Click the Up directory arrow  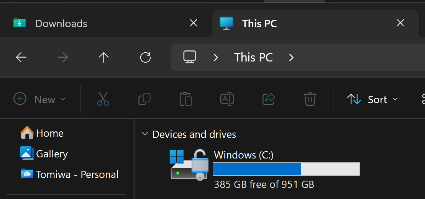click(103, 57)
